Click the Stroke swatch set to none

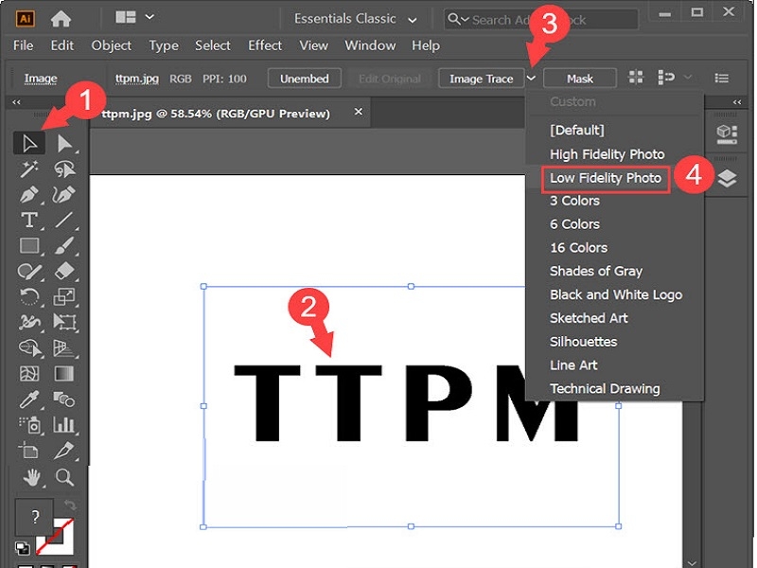tap(55, 536)
